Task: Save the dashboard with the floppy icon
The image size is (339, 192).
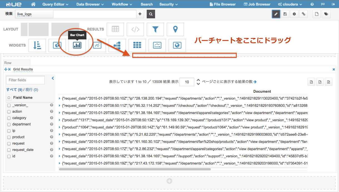Action: click(285, 14)
